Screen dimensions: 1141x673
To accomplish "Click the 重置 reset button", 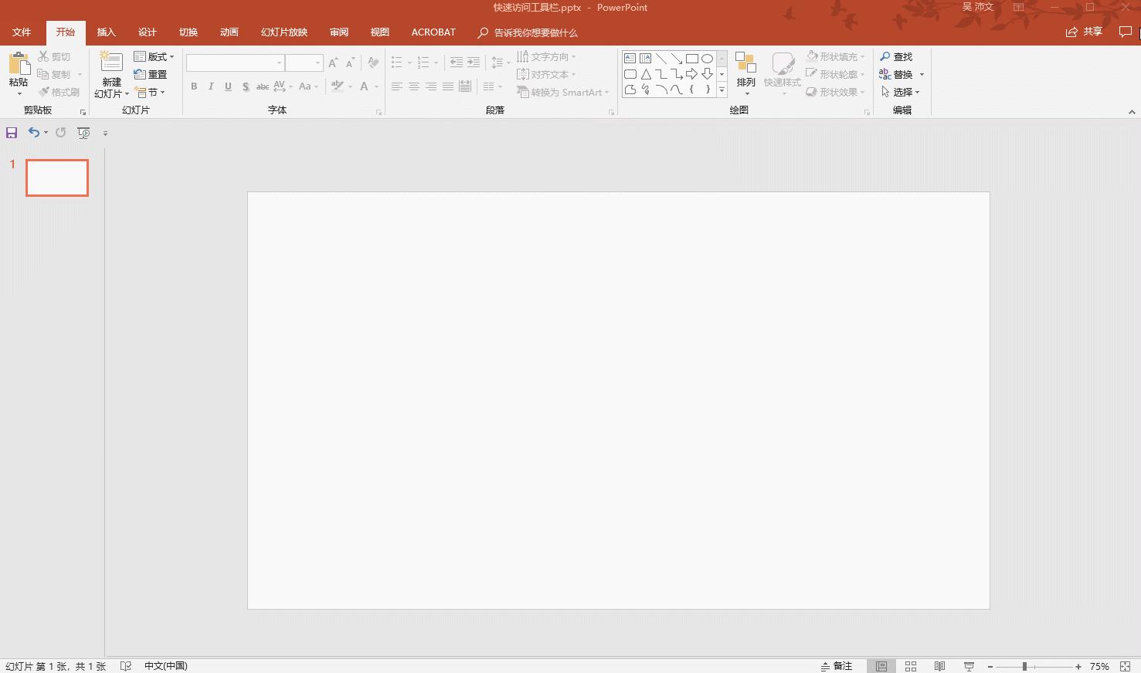I will point(151,75).
